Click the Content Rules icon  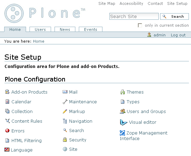(x=7, y=121)
